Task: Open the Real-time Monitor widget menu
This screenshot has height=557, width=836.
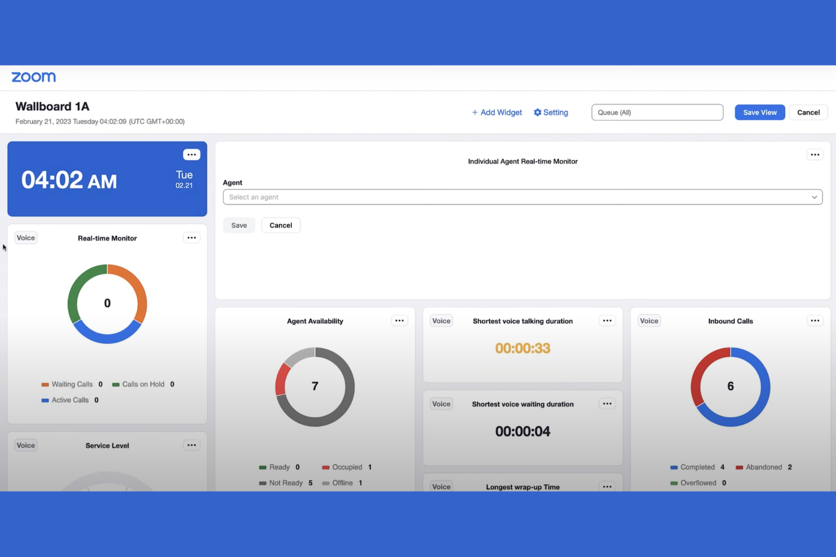Action: tap(191, 237)
